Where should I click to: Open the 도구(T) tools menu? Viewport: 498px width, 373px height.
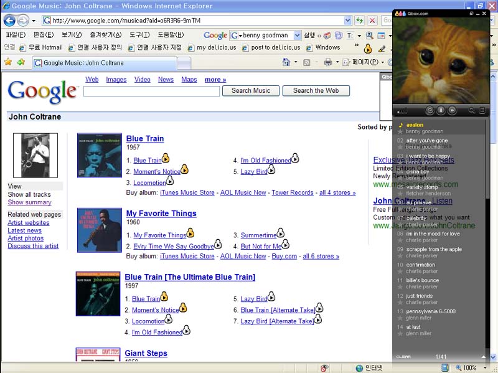pyautogui.click(x=139, y=35)
